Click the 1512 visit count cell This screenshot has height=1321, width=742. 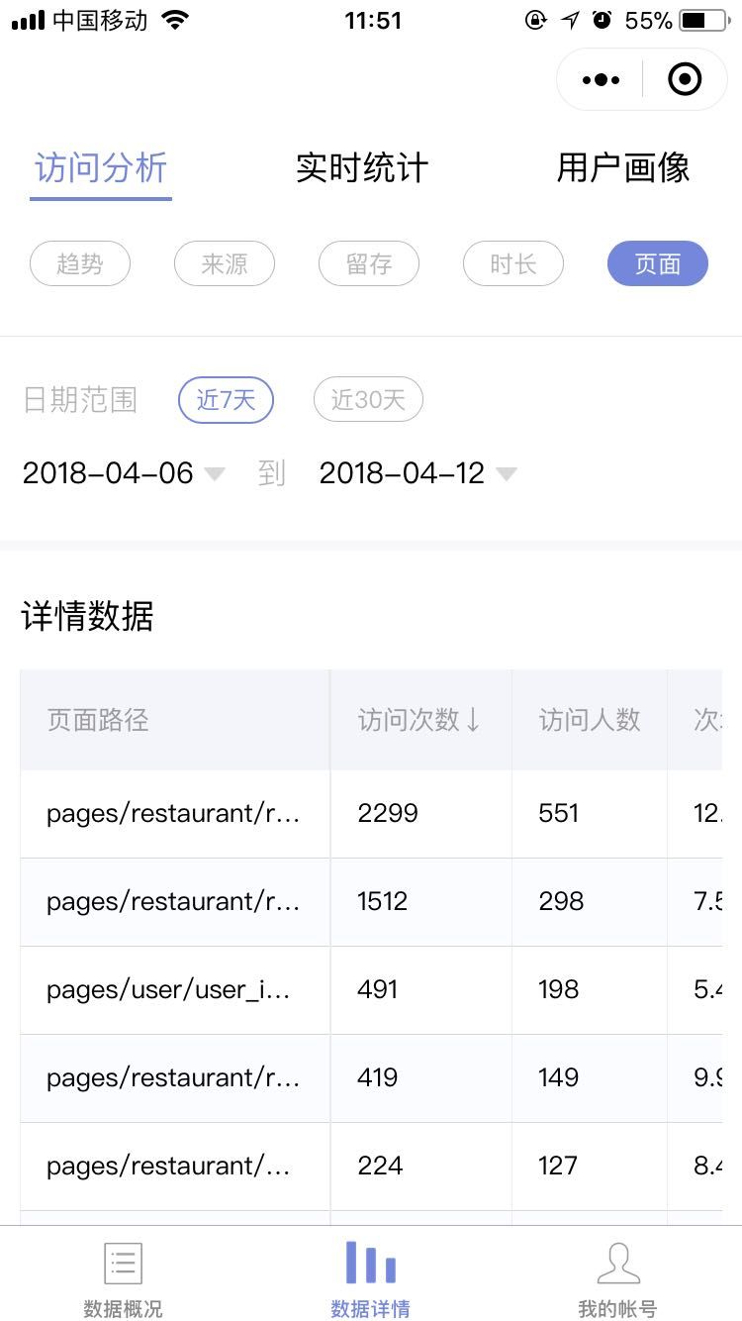[x=420, y=902]
